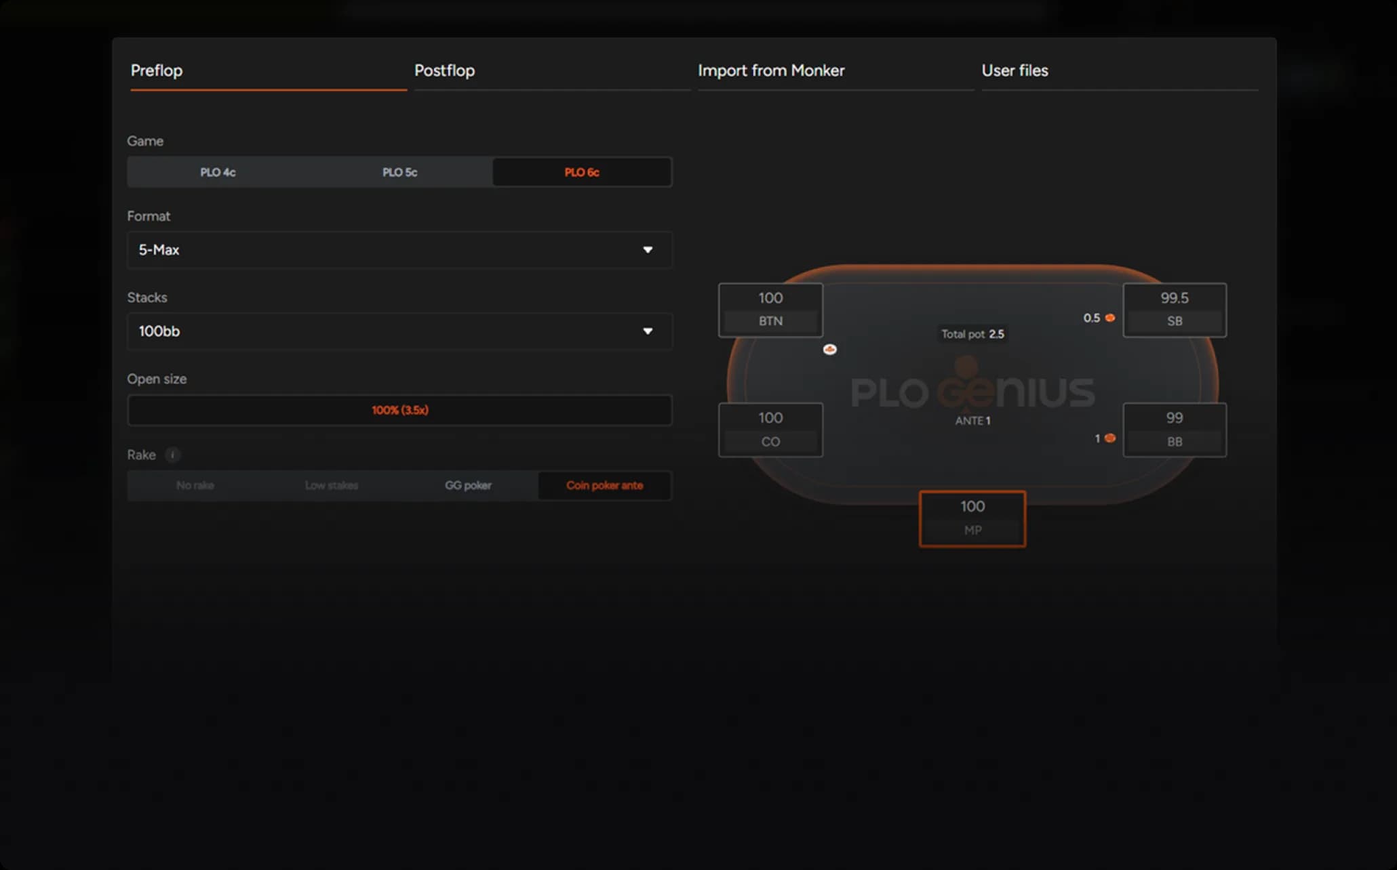This screenshot has height=870, width=1397.
Task: Select Coin poker ante rake option
Action: pos(605,485)
